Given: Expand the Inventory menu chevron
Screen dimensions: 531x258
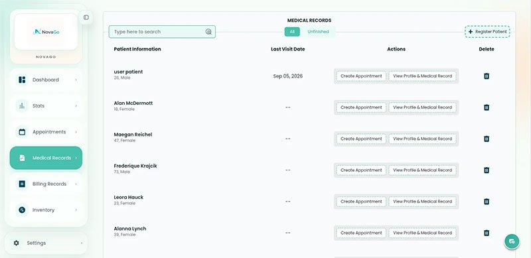Looking at the screenshot, I should point(76,210).
